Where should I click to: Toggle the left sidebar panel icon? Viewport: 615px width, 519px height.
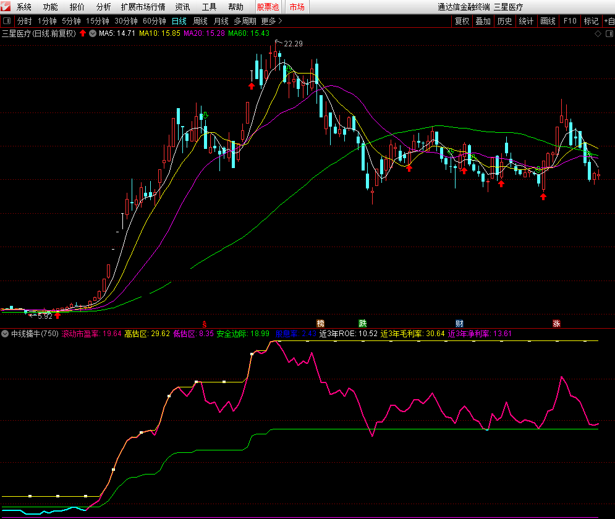pyautogui.click(x=7, y=21)
